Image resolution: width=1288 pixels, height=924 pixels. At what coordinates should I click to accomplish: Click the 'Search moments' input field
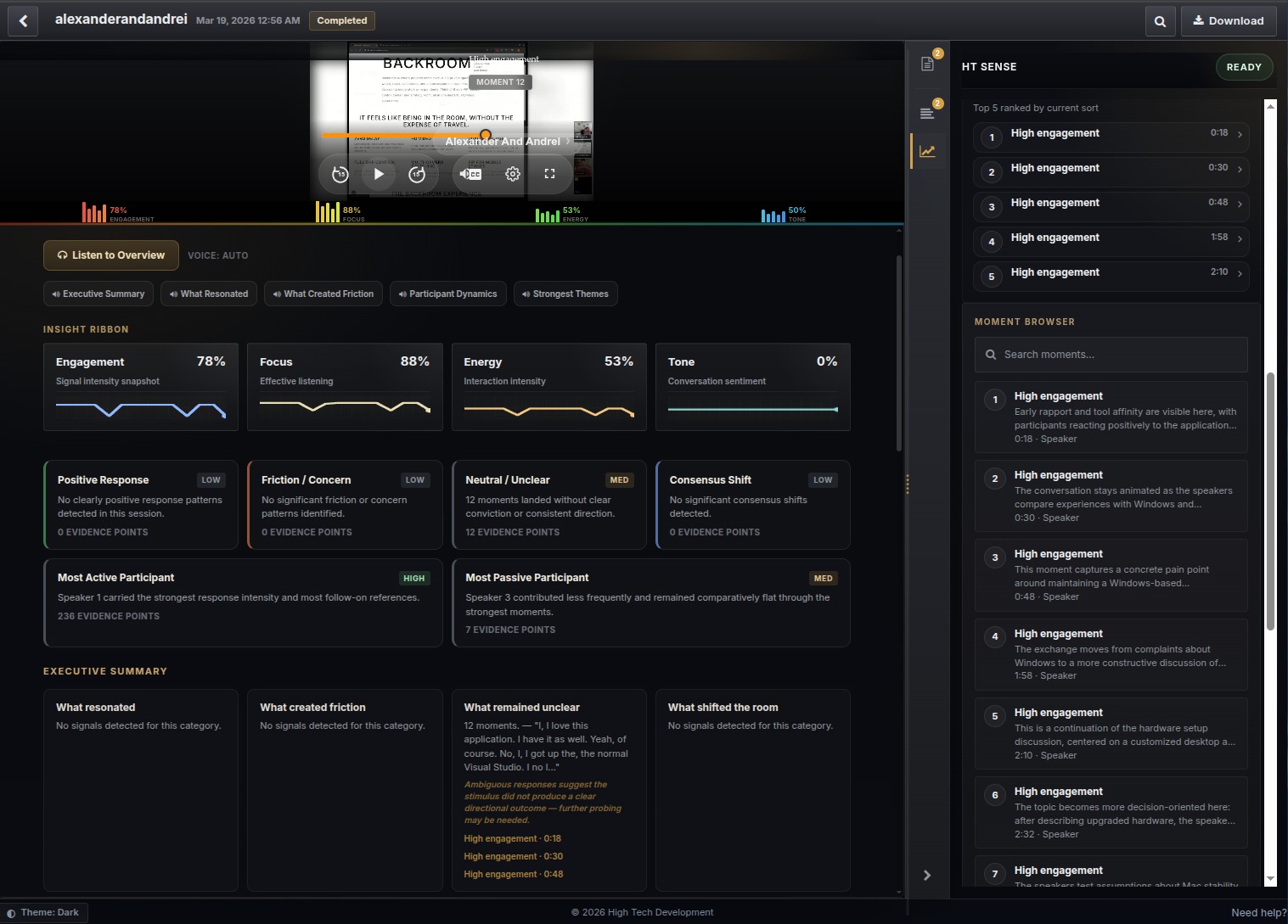pos(1111,354)
